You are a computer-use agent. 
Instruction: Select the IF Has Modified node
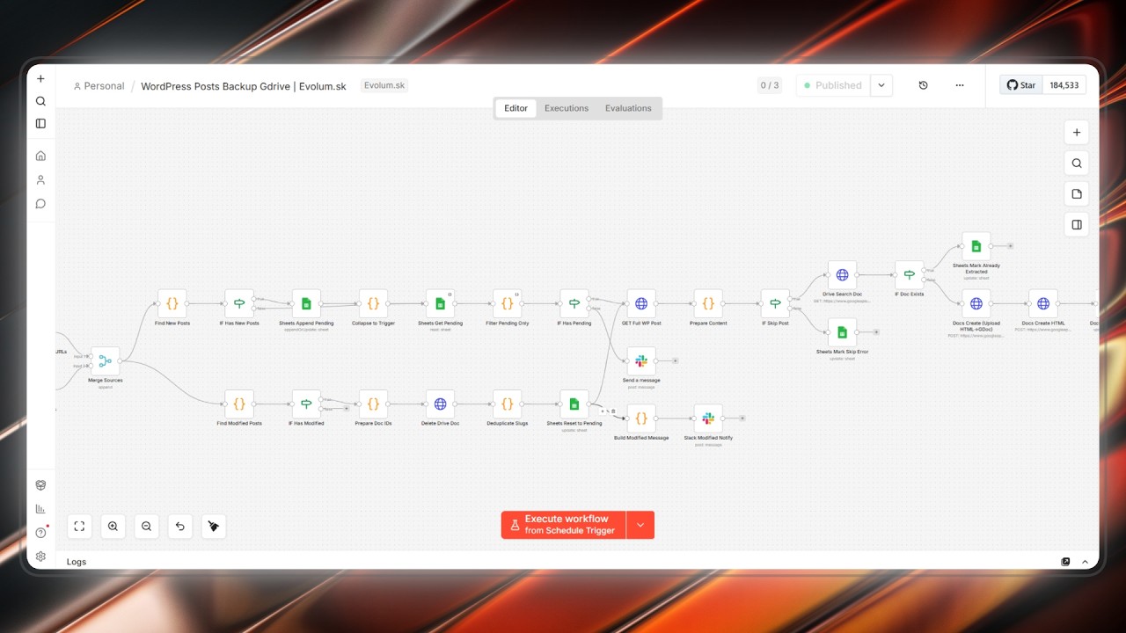pos(306,404)
